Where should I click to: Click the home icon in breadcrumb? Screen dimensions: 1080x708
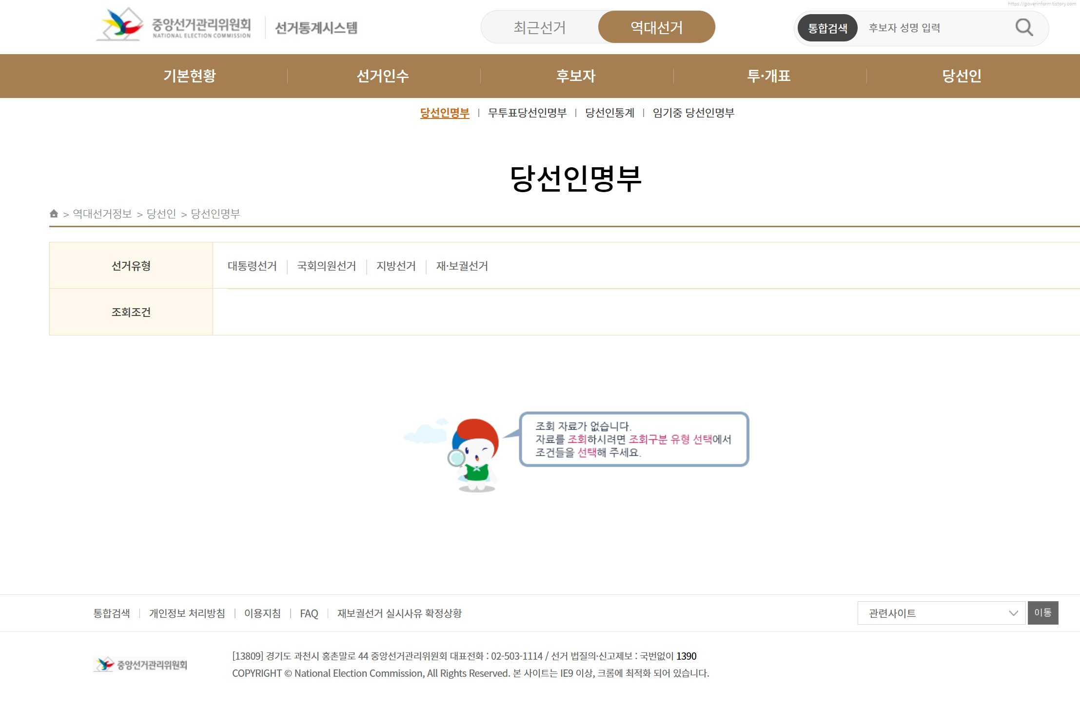coord(54,214)
